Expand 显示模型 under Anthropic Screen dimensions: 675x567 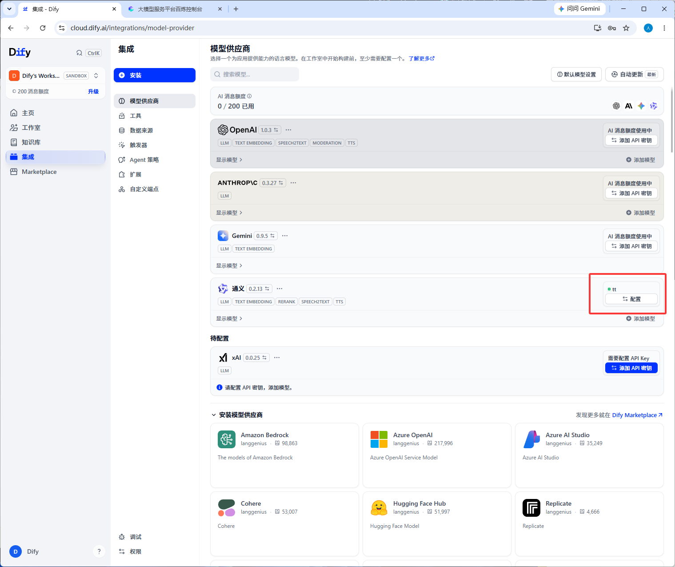pyautogui.click(x=229, y=213)
